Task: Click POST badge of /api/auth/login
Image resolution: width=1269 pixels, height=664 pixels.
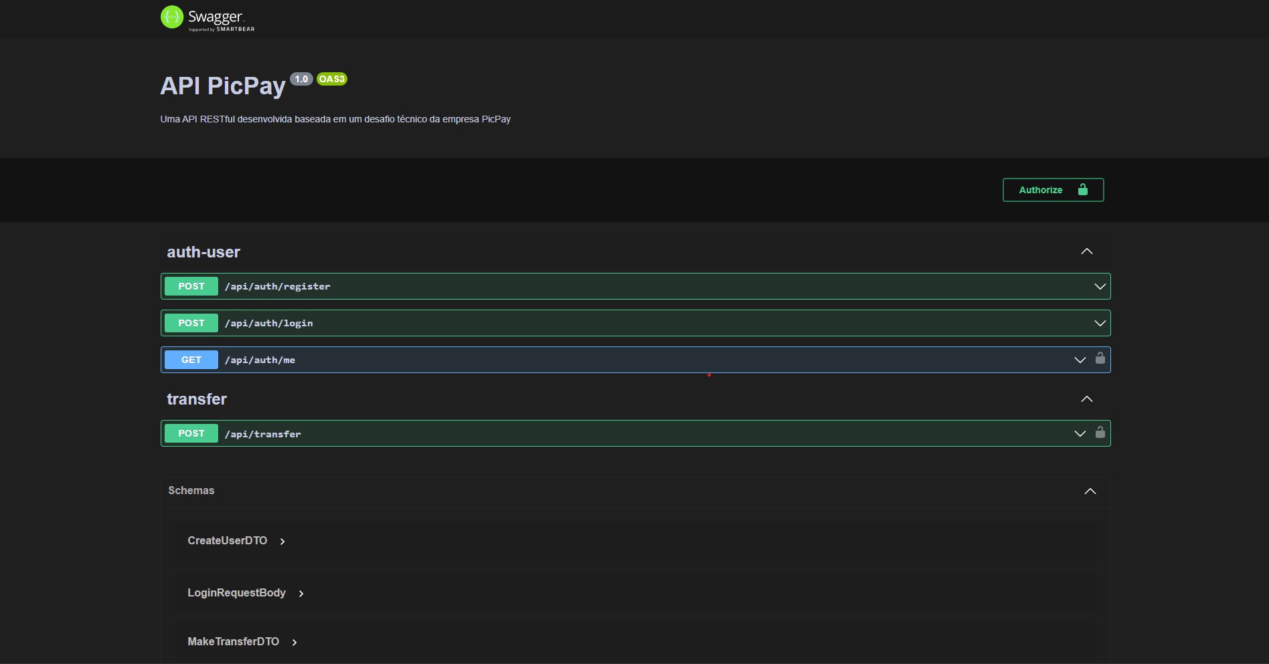Action: pos(191,323)
